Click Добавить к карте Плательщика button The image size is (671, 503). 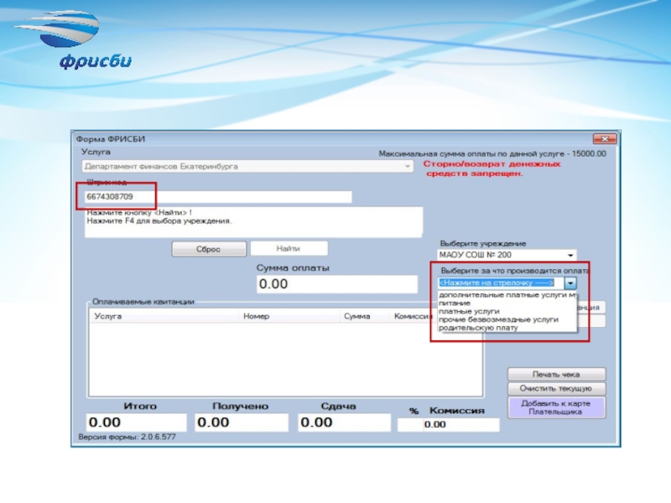[x=556, y=407]
